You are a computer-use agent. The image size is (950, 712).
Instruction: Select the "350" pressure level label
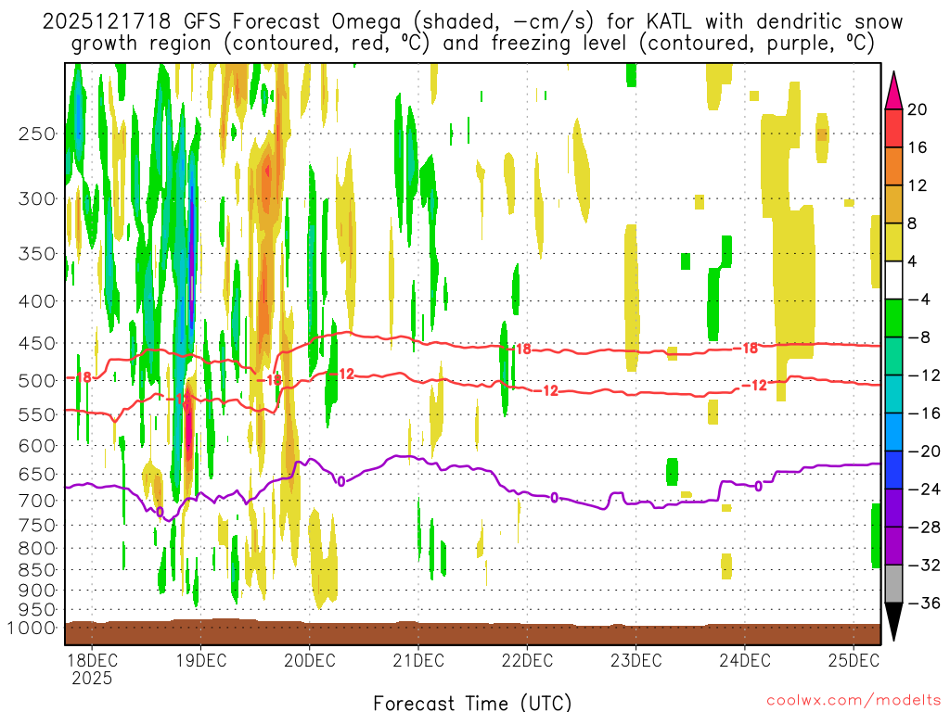tap(37, 253)
